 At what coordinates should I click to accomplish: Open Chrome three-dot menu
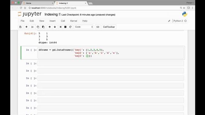193,8
